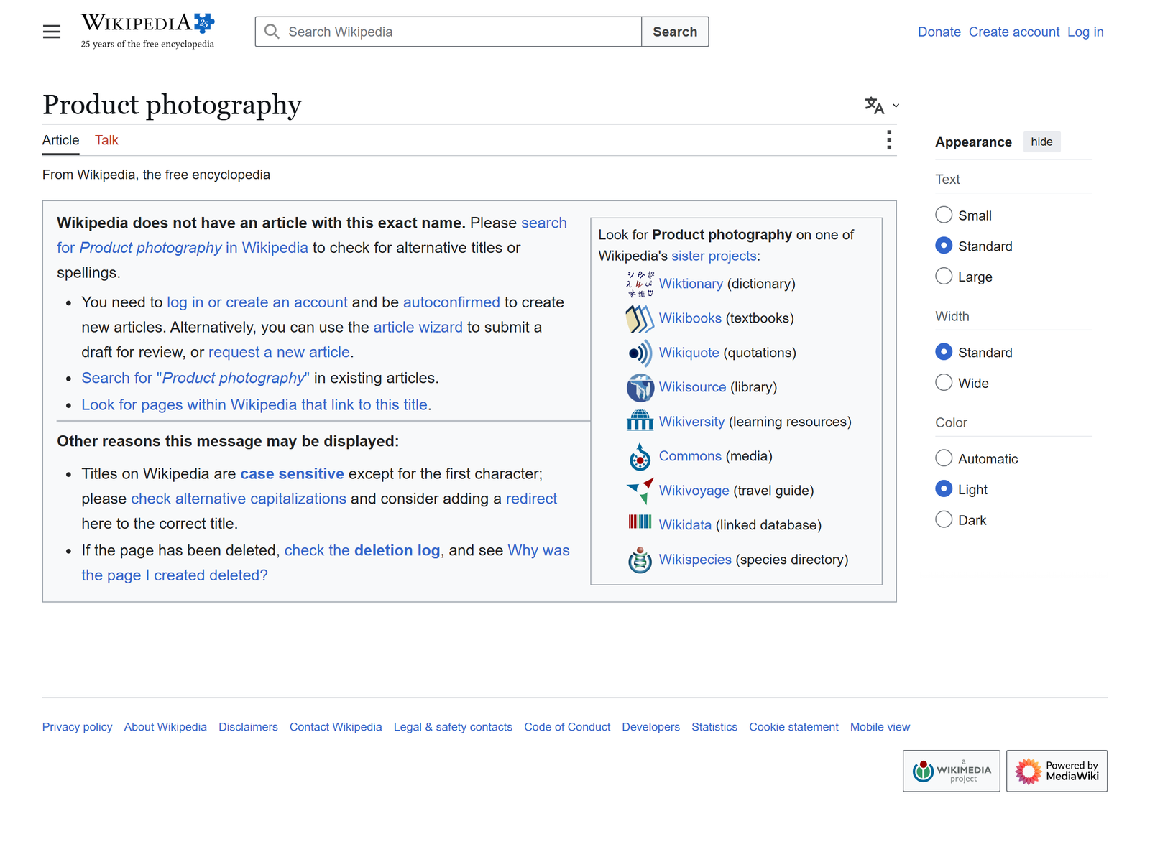Open the article wizard link
This screenshot has width=1150, height=862.
(418, 328)
